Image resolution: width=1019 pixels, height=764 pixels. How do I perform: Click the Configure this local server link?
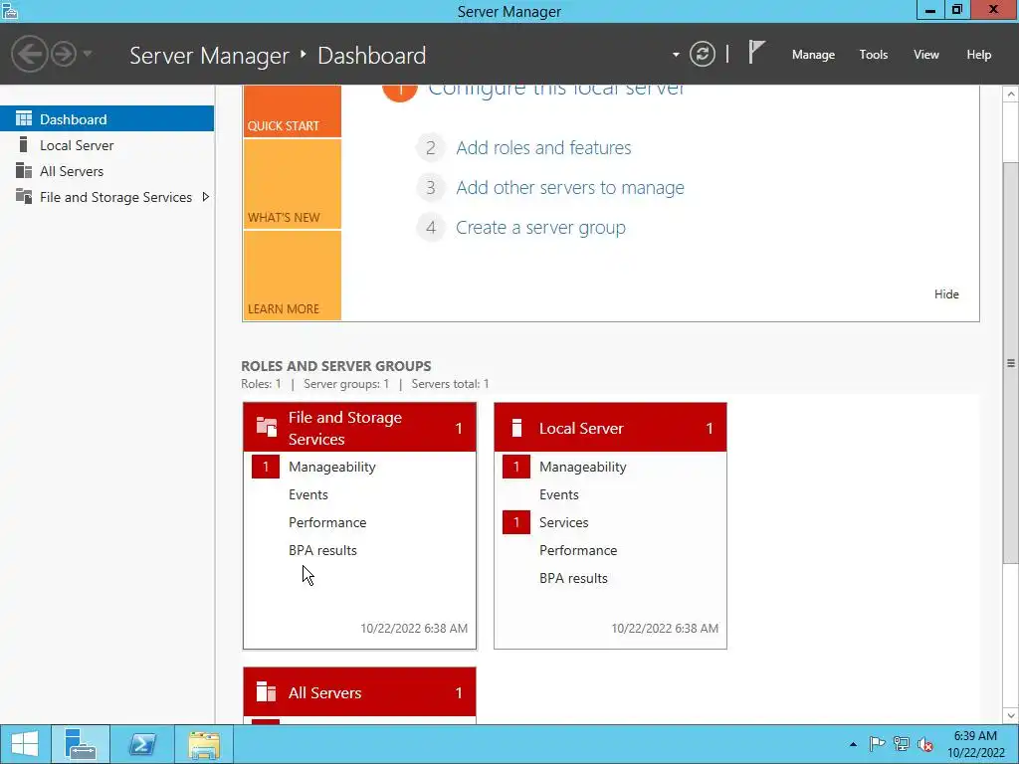(556, 90)
